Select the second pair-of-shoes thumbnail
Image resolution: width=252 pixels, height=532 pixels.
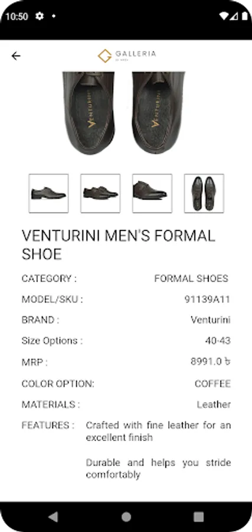tap(100, 193)
